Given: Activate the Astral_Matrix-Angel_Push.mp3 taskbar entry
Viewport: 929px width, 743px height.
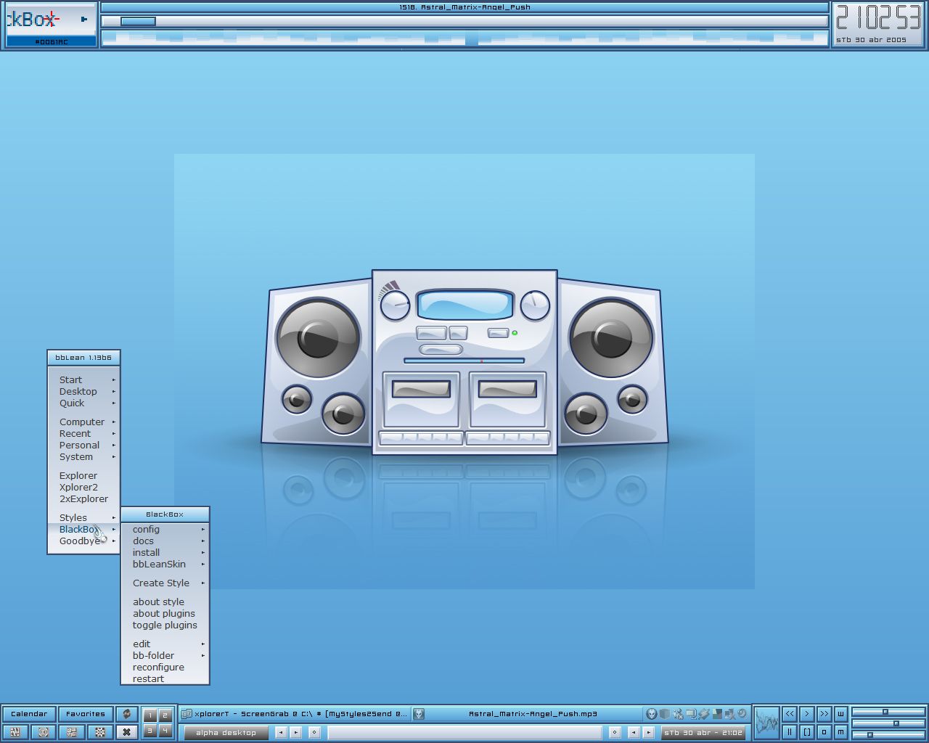Looking at the screenshot, I should [528, 714].
